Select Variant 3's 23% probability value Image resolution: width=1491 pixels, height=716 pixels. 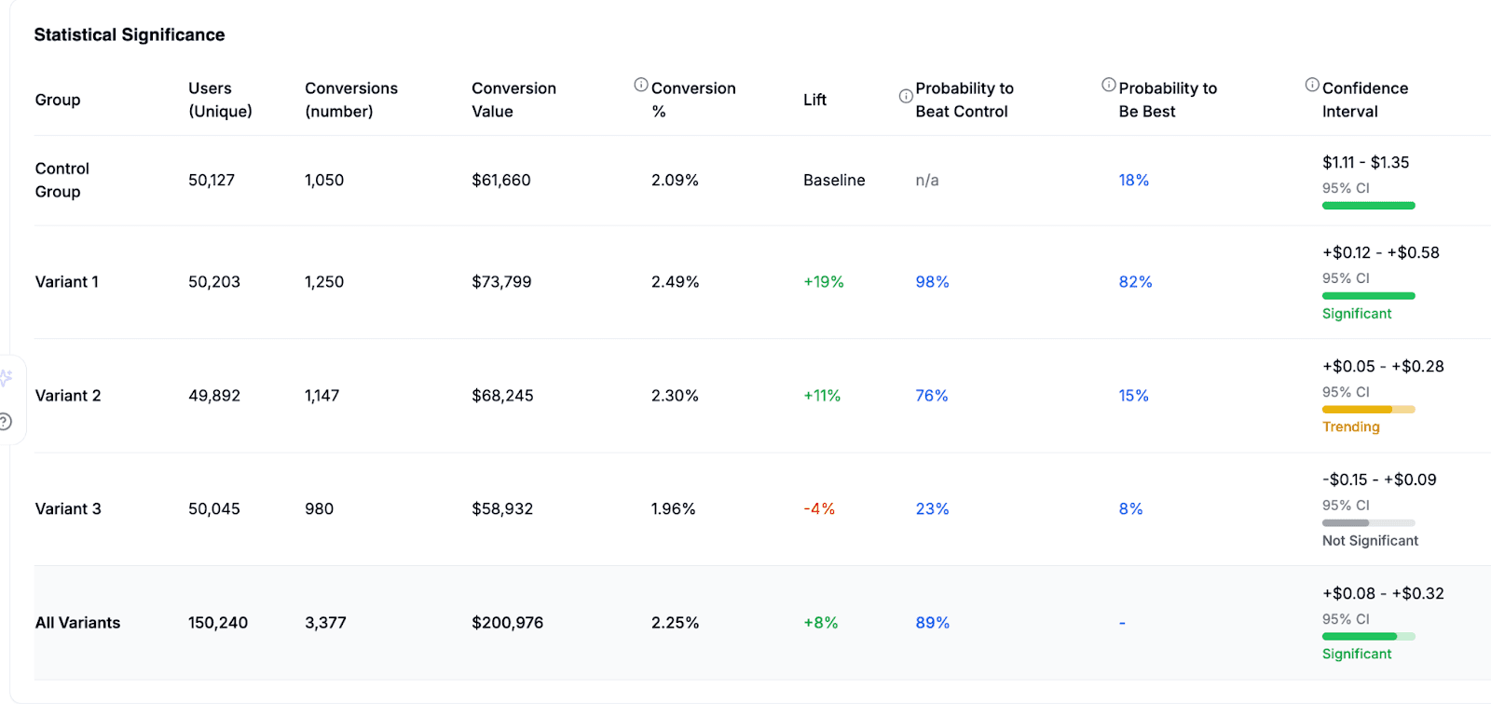click(x=932, y=509)
